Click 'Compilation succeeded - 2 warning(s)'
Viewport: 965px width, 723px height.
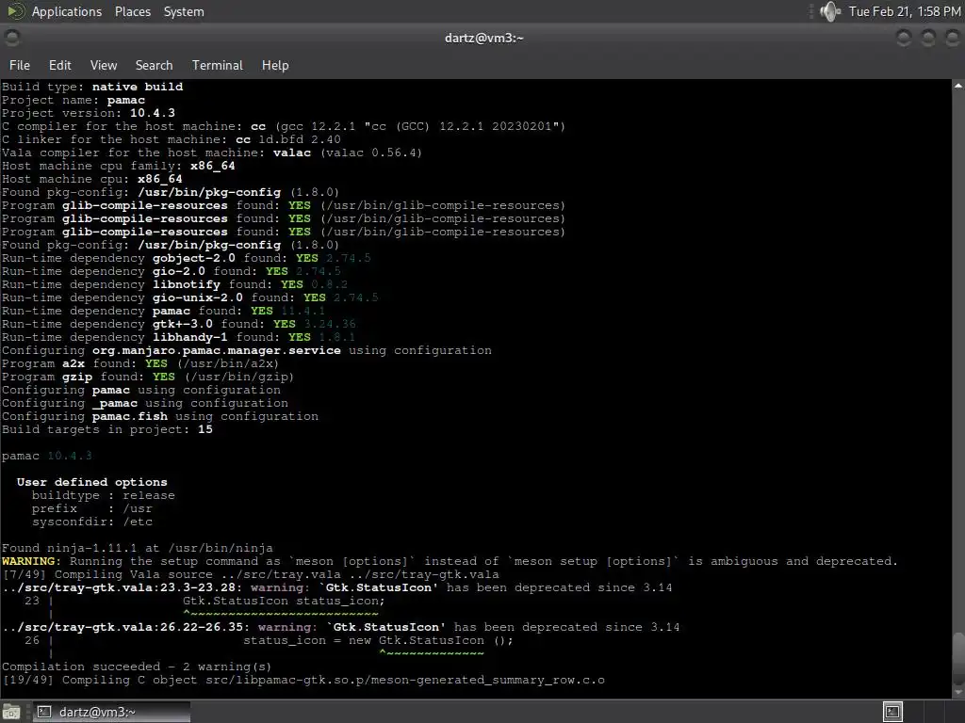coord(137,667)
